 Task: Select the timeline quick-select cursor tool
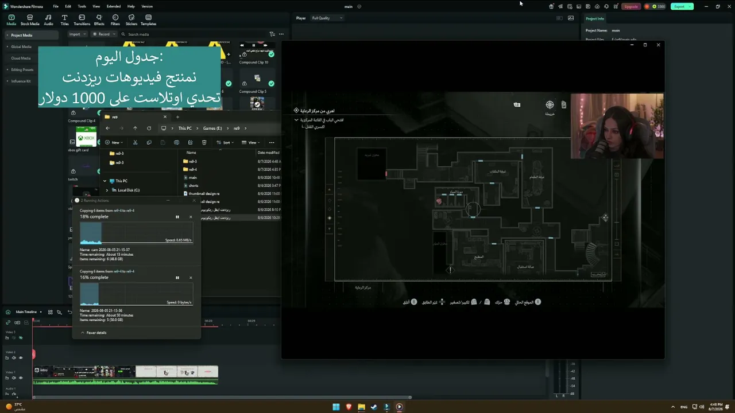pos(59,312)
